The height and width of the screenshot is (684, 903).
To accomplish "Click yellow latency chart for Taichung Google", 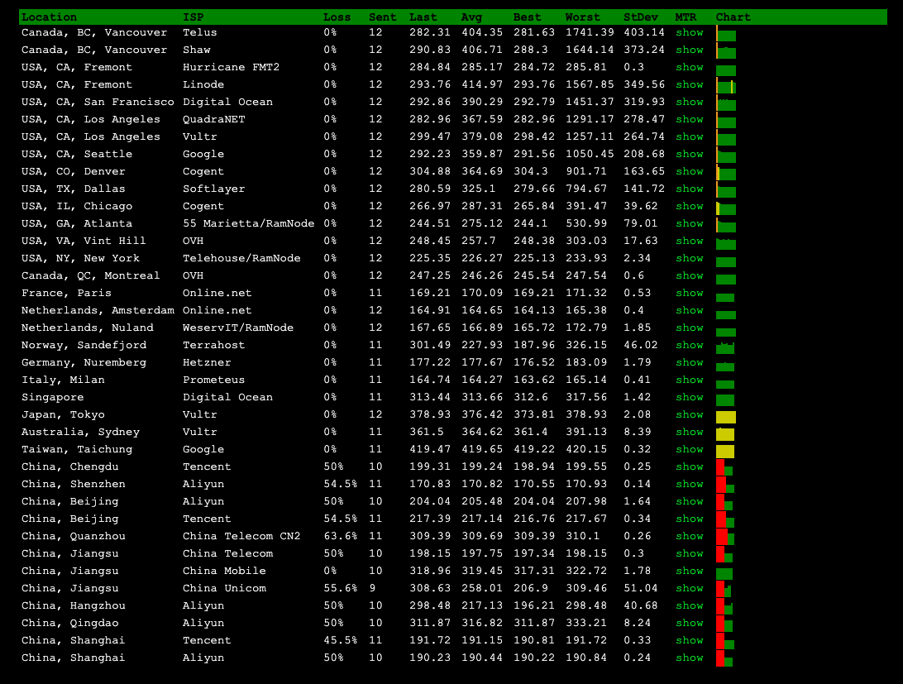I will pyautogui.click(x=725, y=452).
